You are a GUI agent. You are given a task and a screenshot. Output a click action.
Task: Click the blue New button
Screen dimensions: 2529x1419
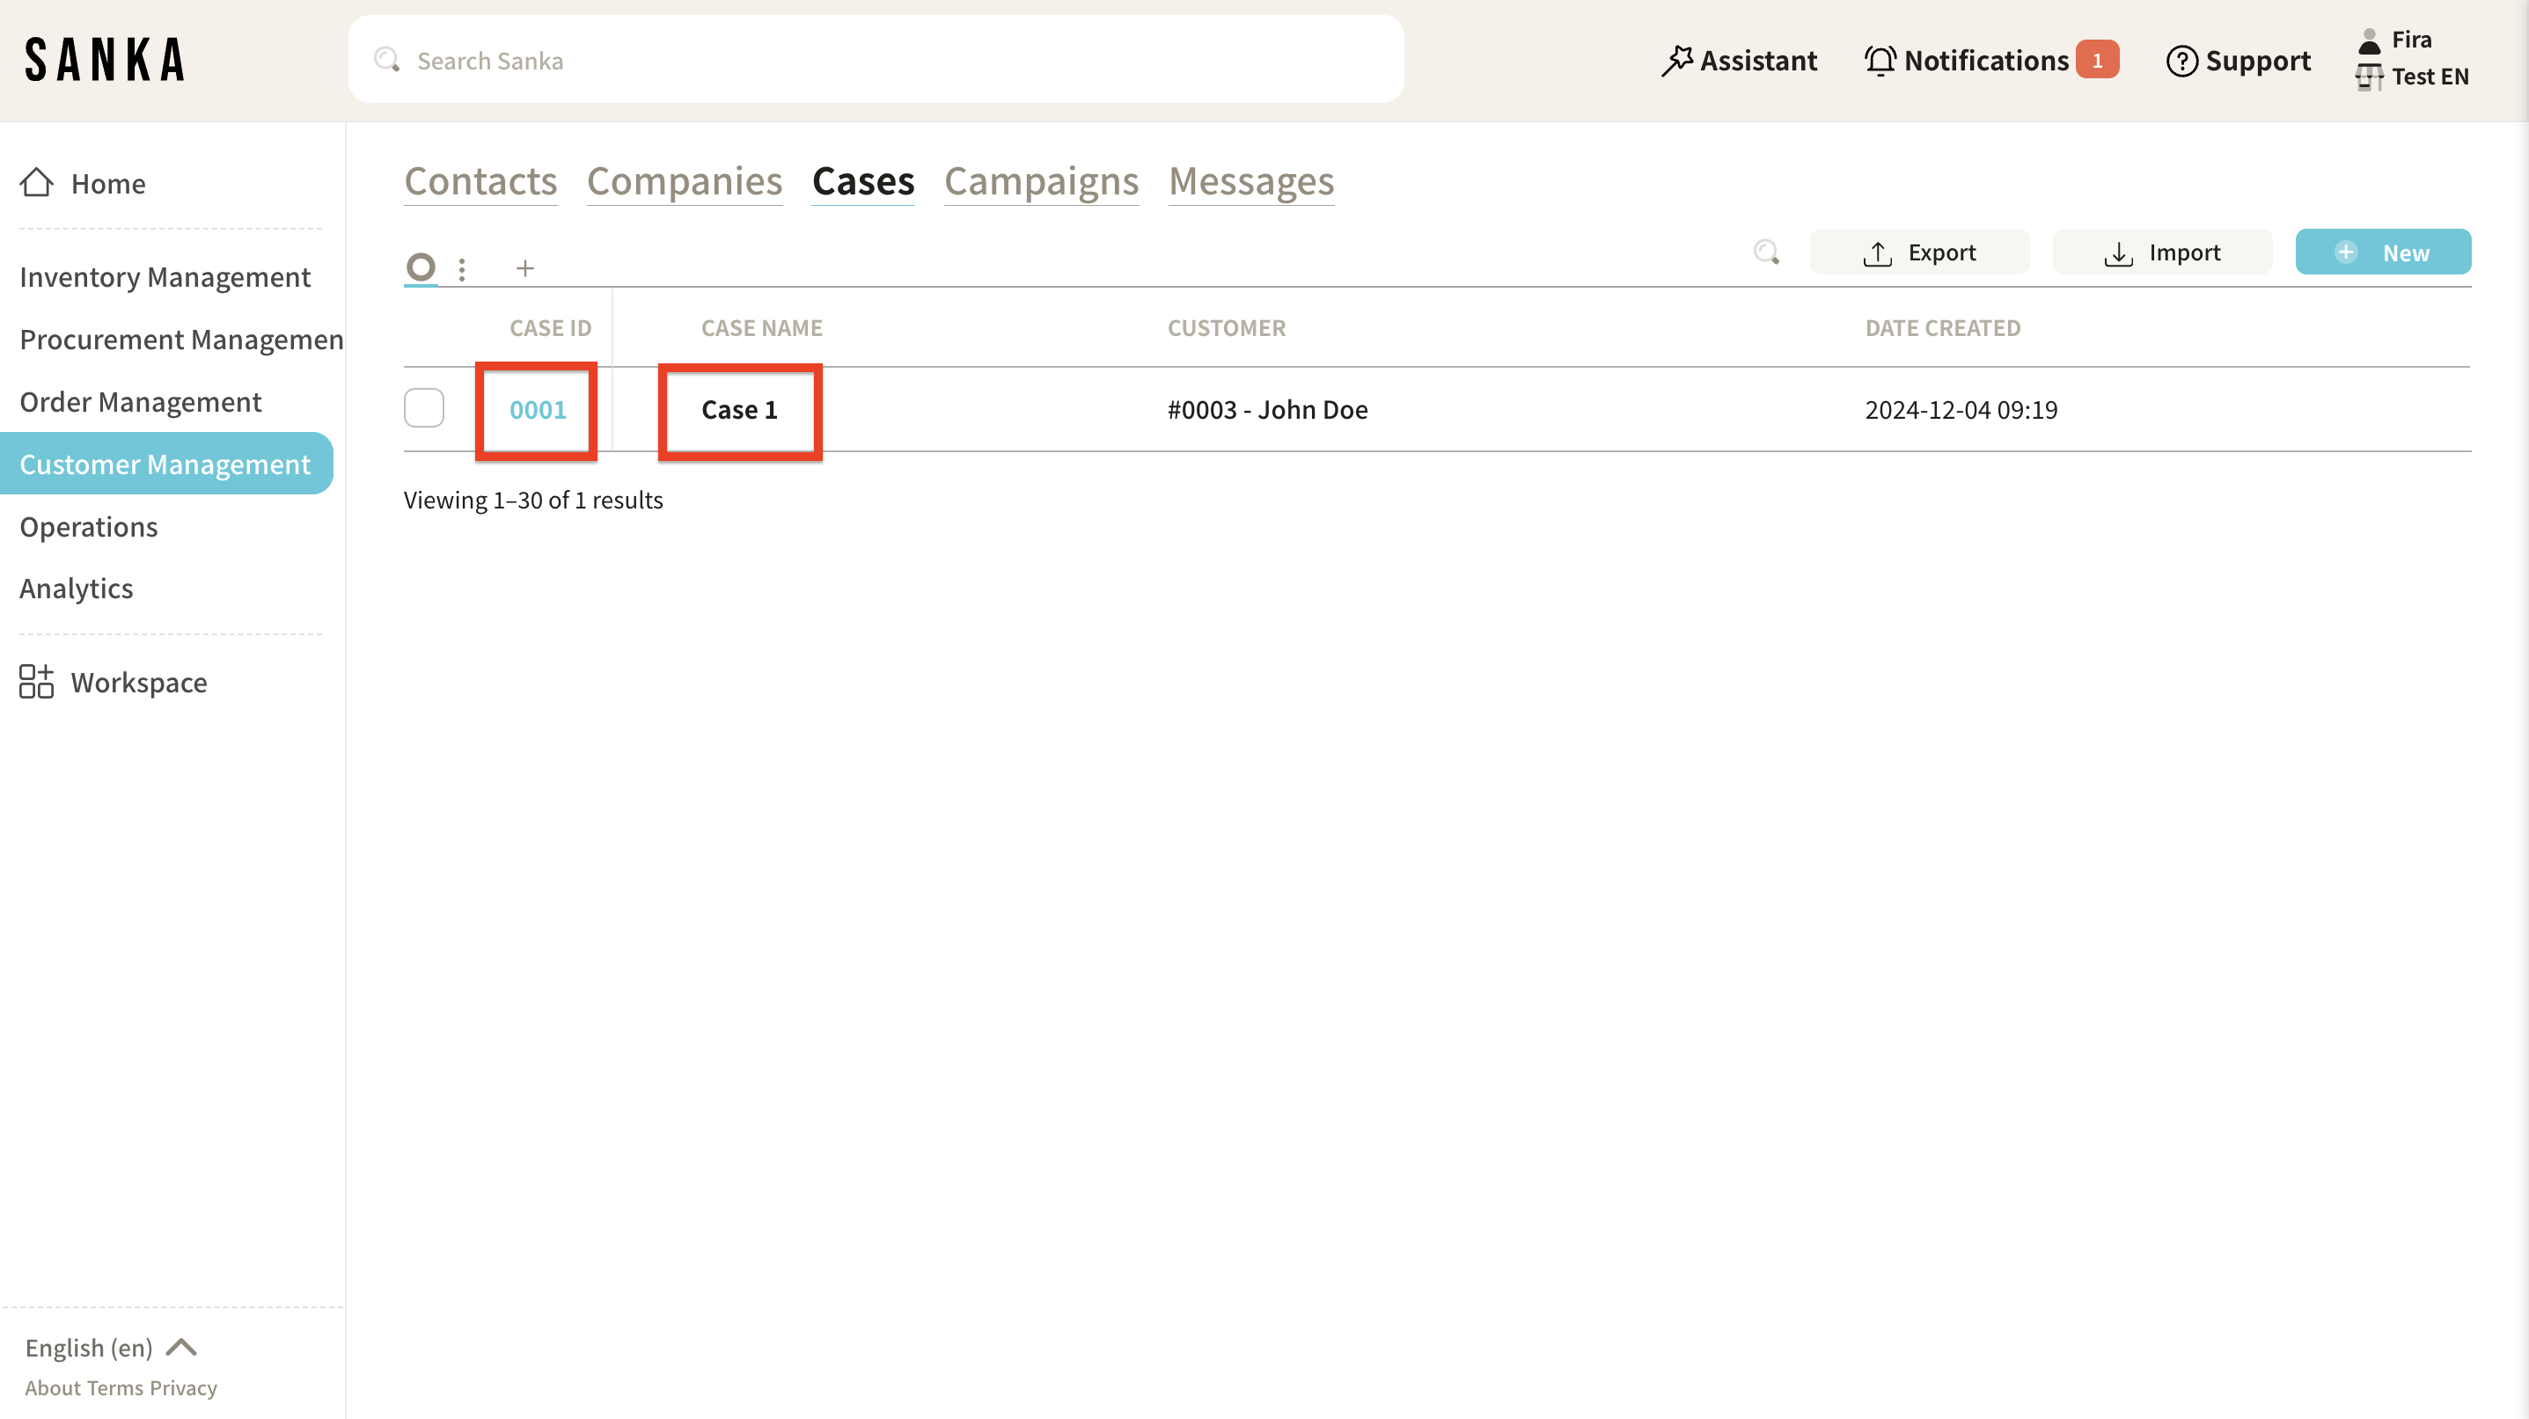(2382, 252)
